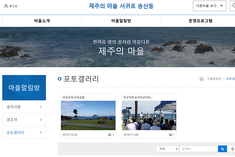Screen dimensions: 235x157
Task: Click the chevron next to 경조사
Action: (x=41, y=119)
